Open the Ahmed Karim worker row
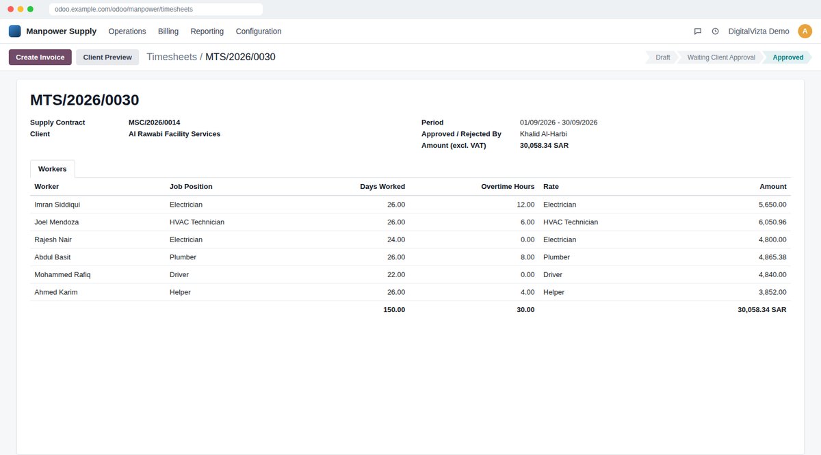This screenshot has width=821, height=455. 410,292
